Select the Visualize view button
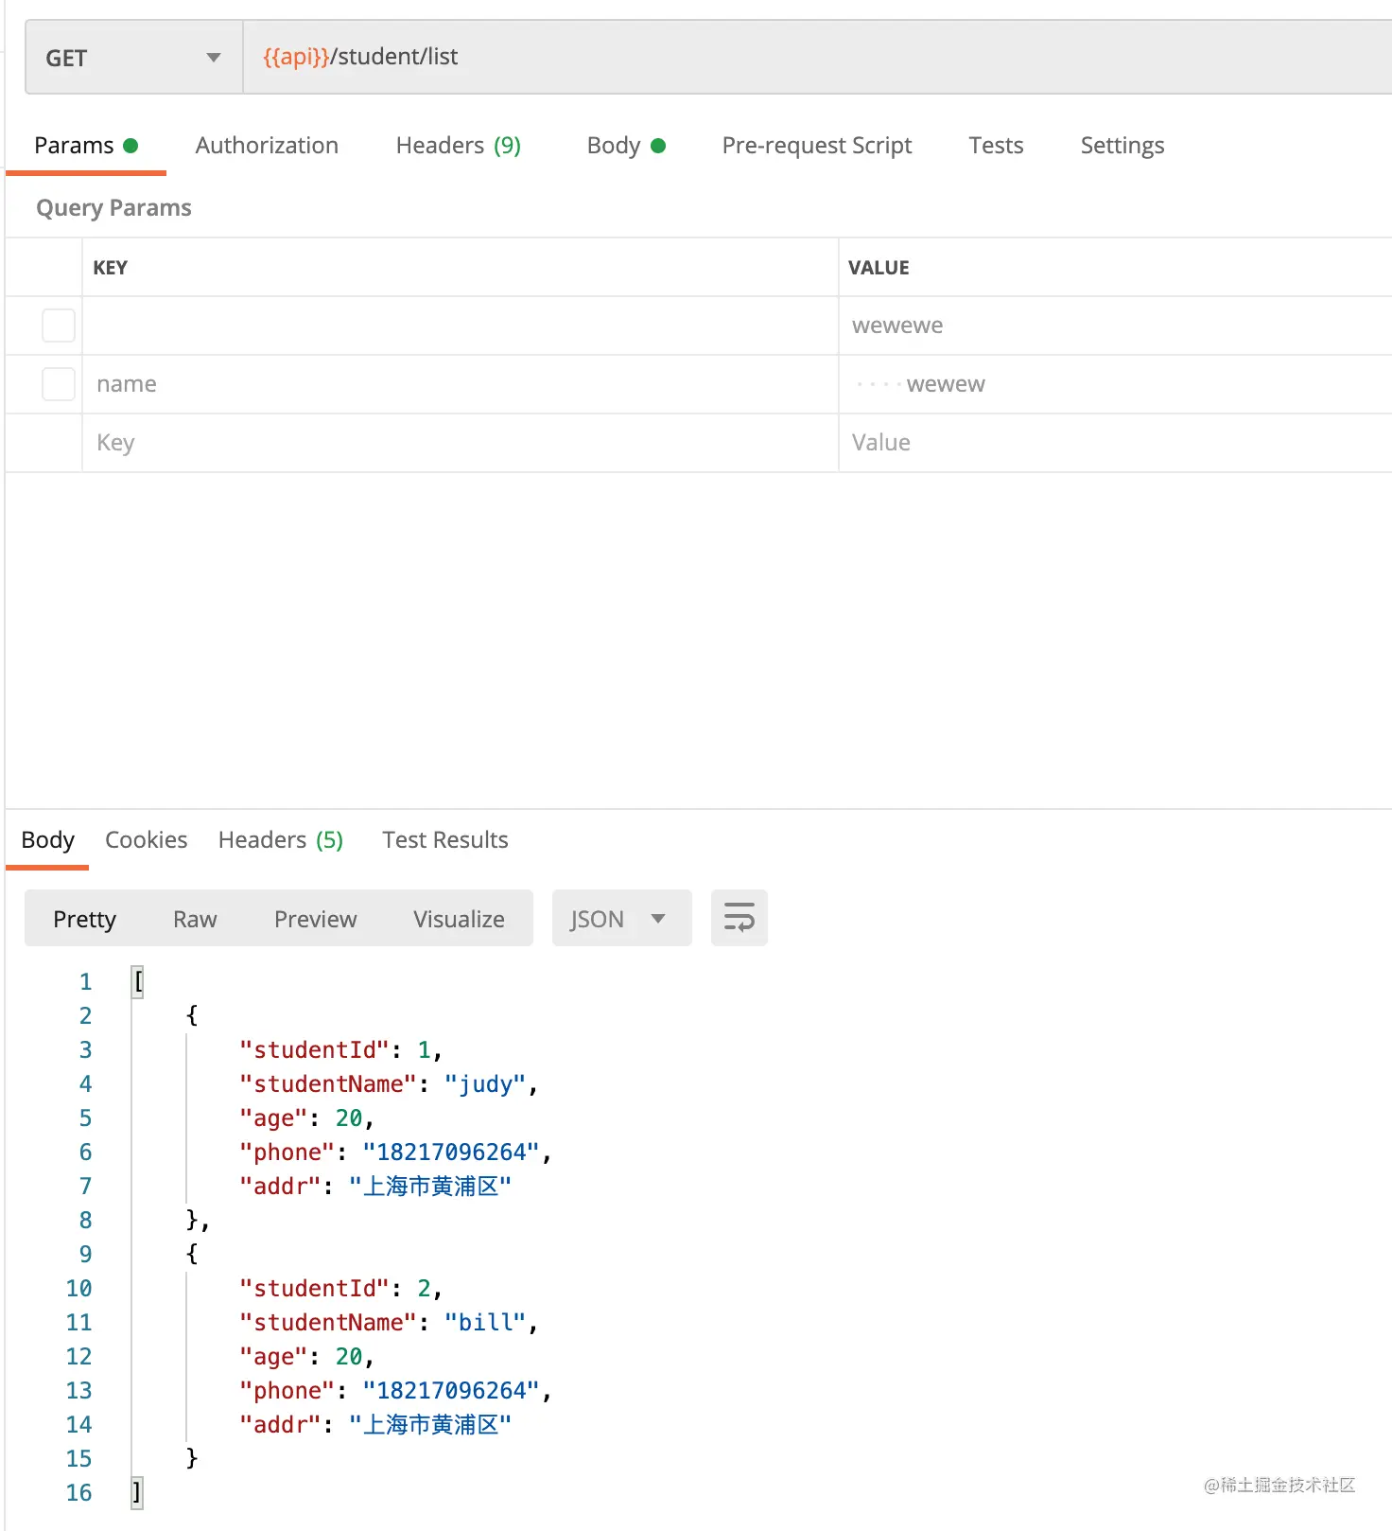 [x=459, y=919]
